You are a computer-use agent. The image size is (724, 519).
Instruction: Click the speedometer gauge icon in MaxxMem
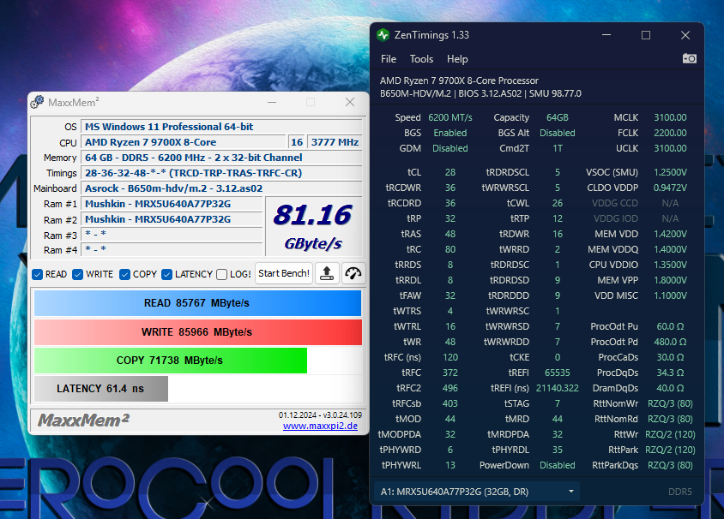(353, 273)
